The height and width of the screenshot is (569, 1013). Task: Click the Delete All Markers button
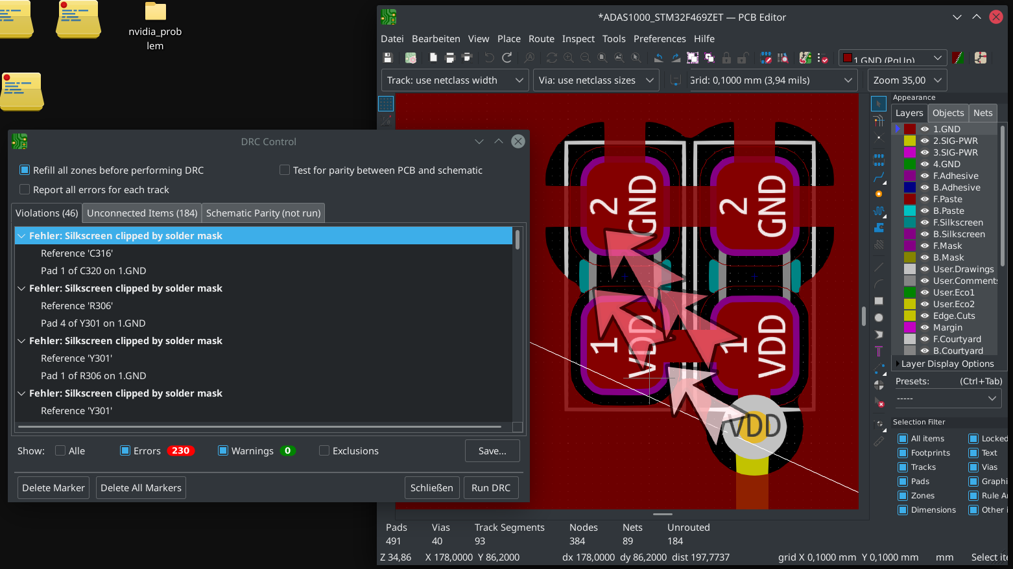pyautogui.click(x=141, y=488)
